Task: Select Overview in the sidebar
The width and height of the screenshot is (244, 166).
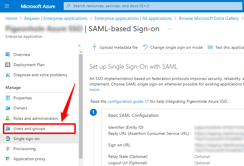Action: [22, 55]
